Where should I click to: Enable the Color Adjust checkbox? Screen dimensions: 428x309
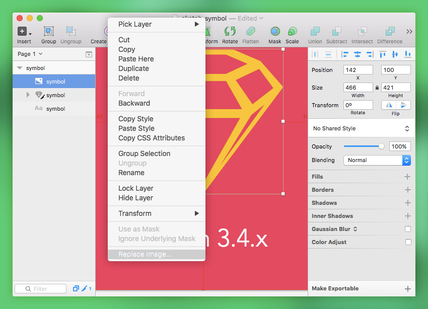point(408,242)
